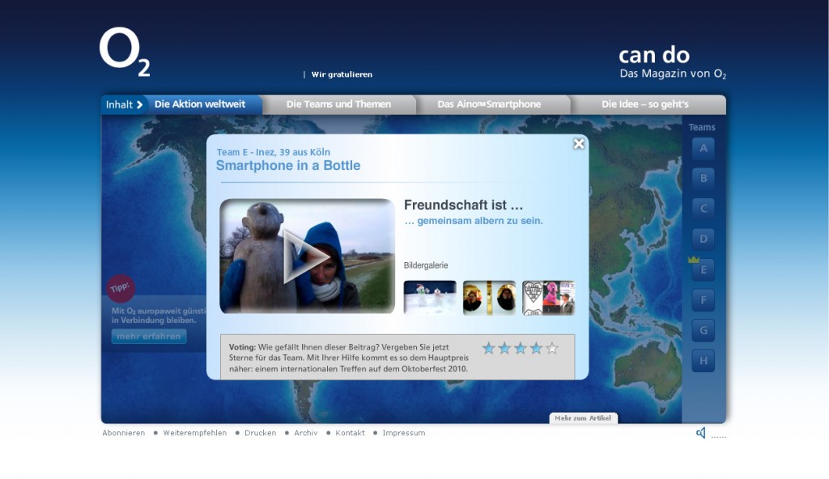
Task: Close the Smartphone in a Bottle popup
Action: click(x=579, y=144)
